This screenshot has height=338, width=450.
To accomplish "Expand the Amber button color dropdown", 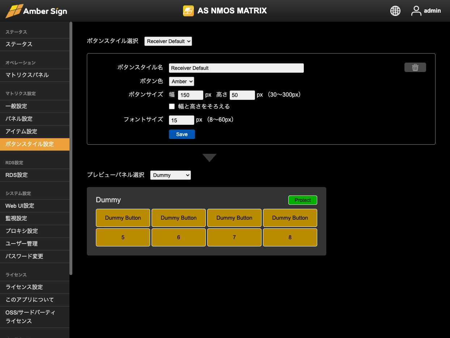I will tap(182, 81).
